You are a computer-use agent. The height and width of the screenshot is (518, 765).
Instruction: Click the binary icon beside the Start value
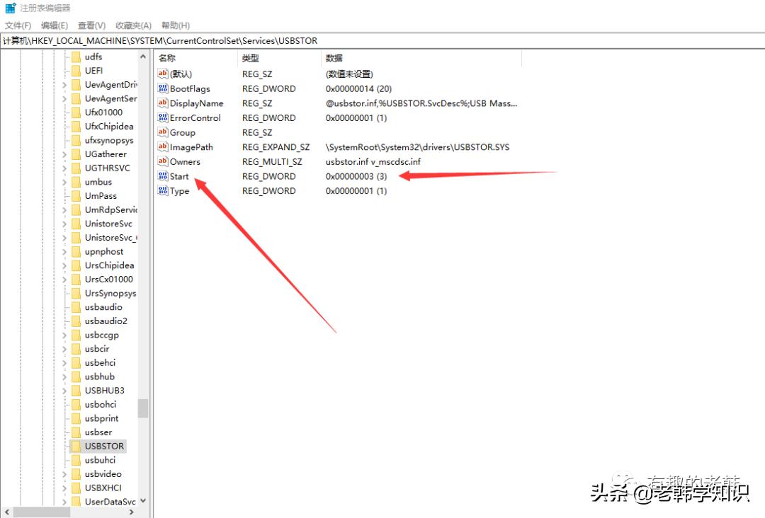pyautogui.click(x=161, y=176)
